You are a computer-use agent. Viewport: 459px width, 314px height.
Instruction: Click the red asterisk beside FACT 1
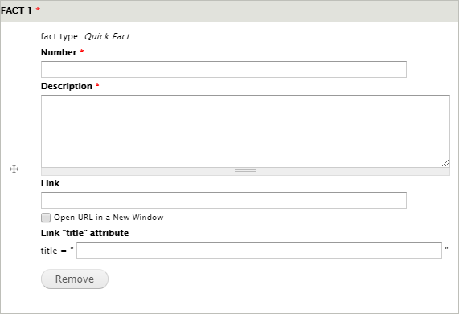(x=38, y=10)
